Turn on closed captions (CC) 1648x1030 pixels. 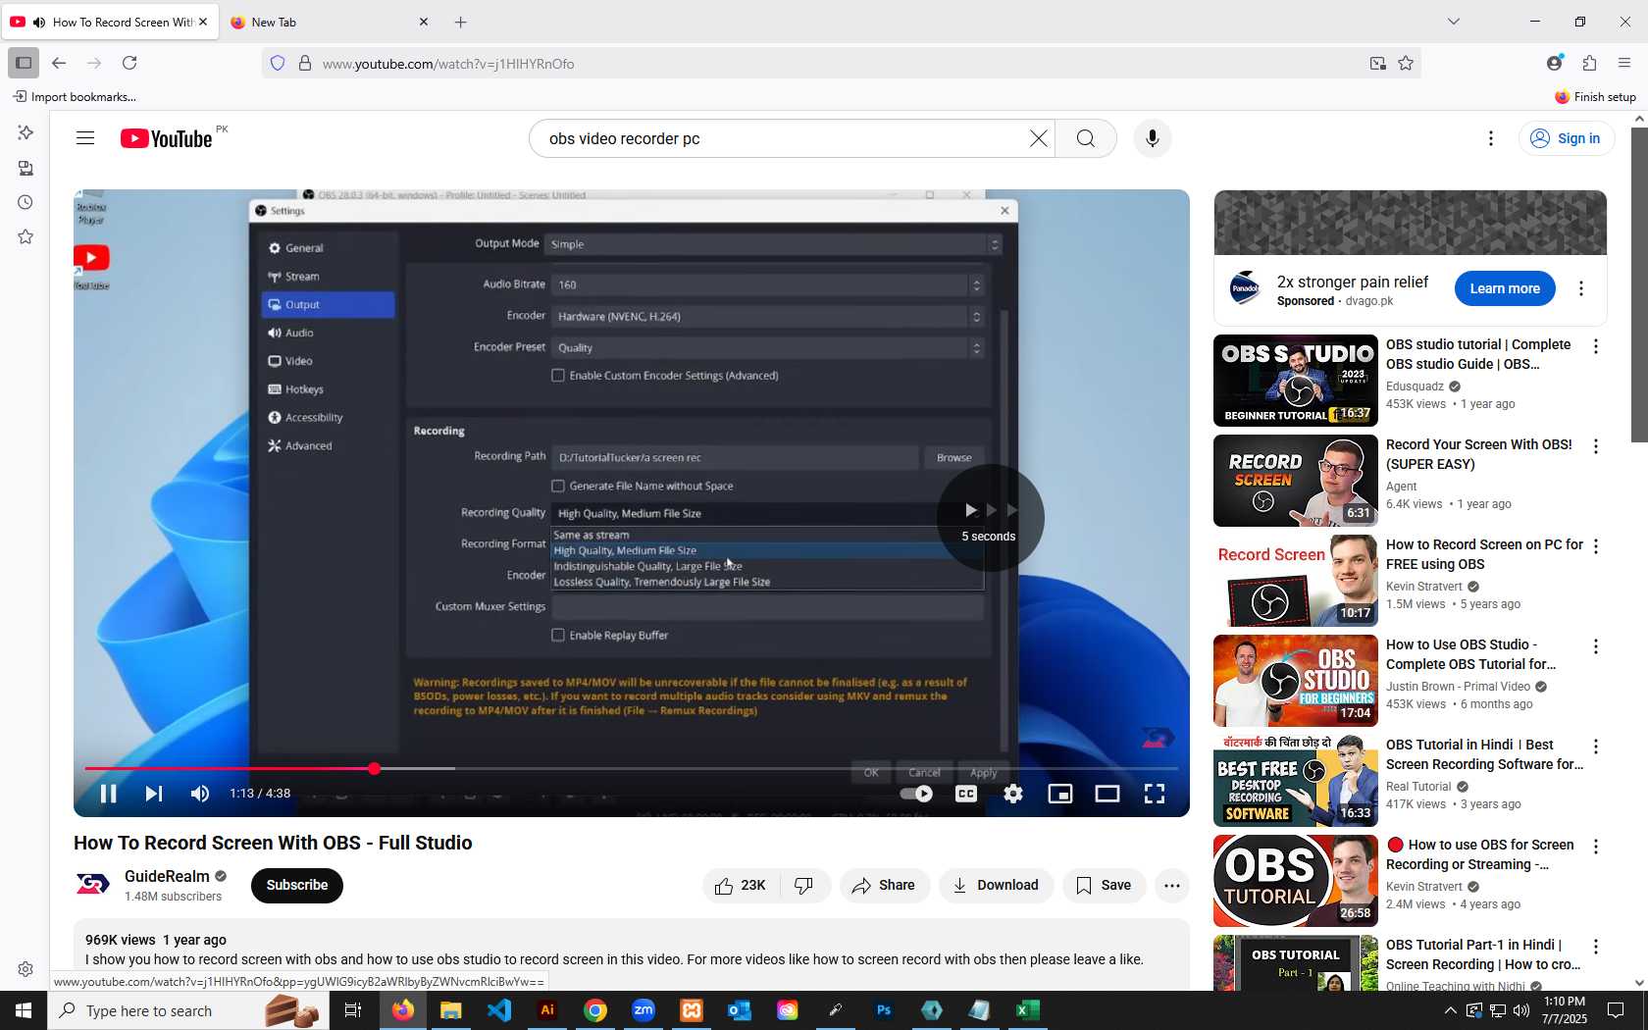pyautogui.click(x=966, y=794)
